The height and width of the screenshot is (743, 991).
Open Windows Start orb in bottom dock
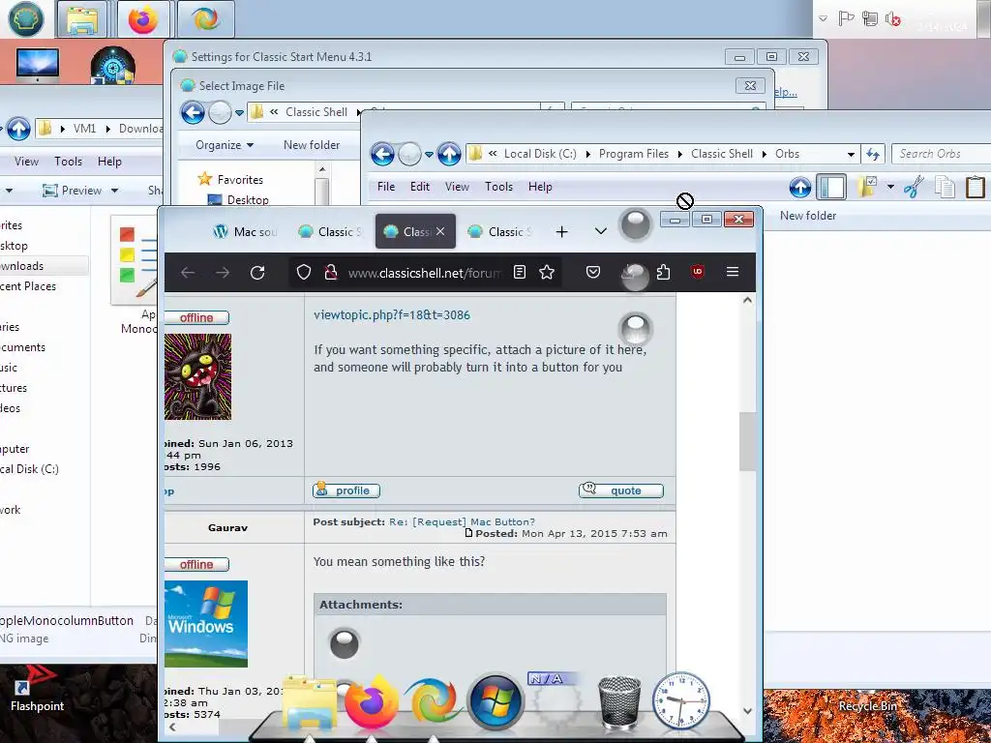pyautogui.click(x=496, y=702)
